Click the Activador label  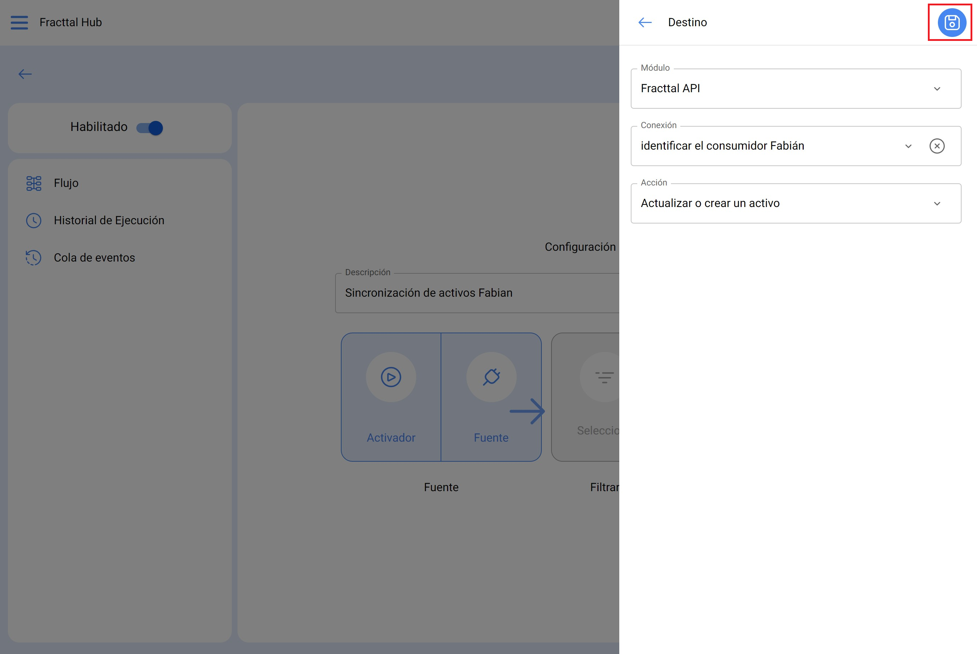click(x=391, y=438)
